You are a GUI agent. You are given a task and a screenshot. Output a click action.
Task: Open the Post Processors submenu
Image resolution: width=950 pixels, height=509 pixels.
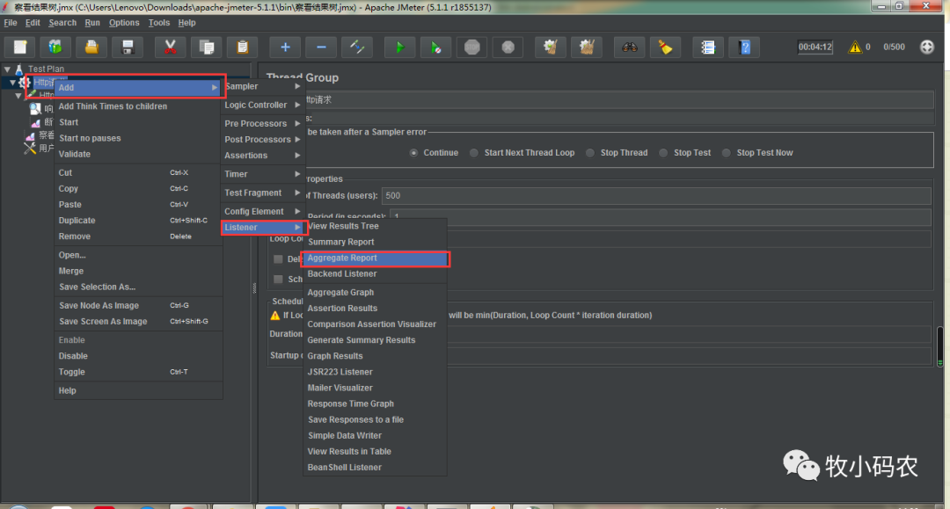tap(263, 139)
